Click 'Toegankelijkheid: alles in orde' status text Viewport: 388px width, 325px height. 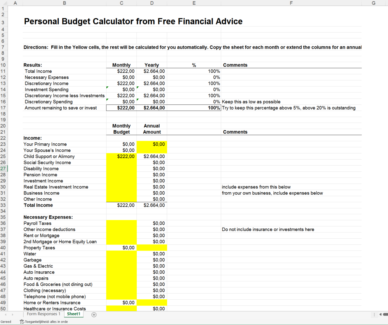point(46,322)
